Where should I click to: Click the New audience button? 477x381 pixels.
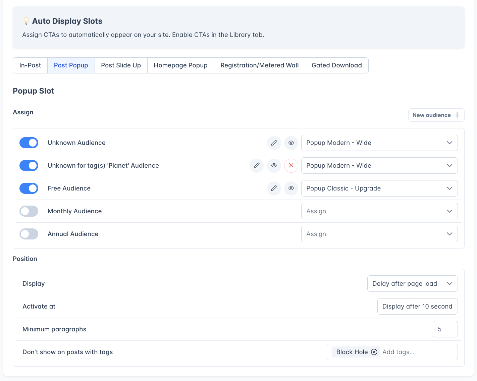click(436, 115)
